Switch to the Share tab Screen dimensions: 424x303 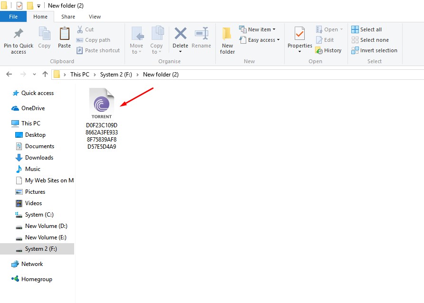click(x=68, y=17)
